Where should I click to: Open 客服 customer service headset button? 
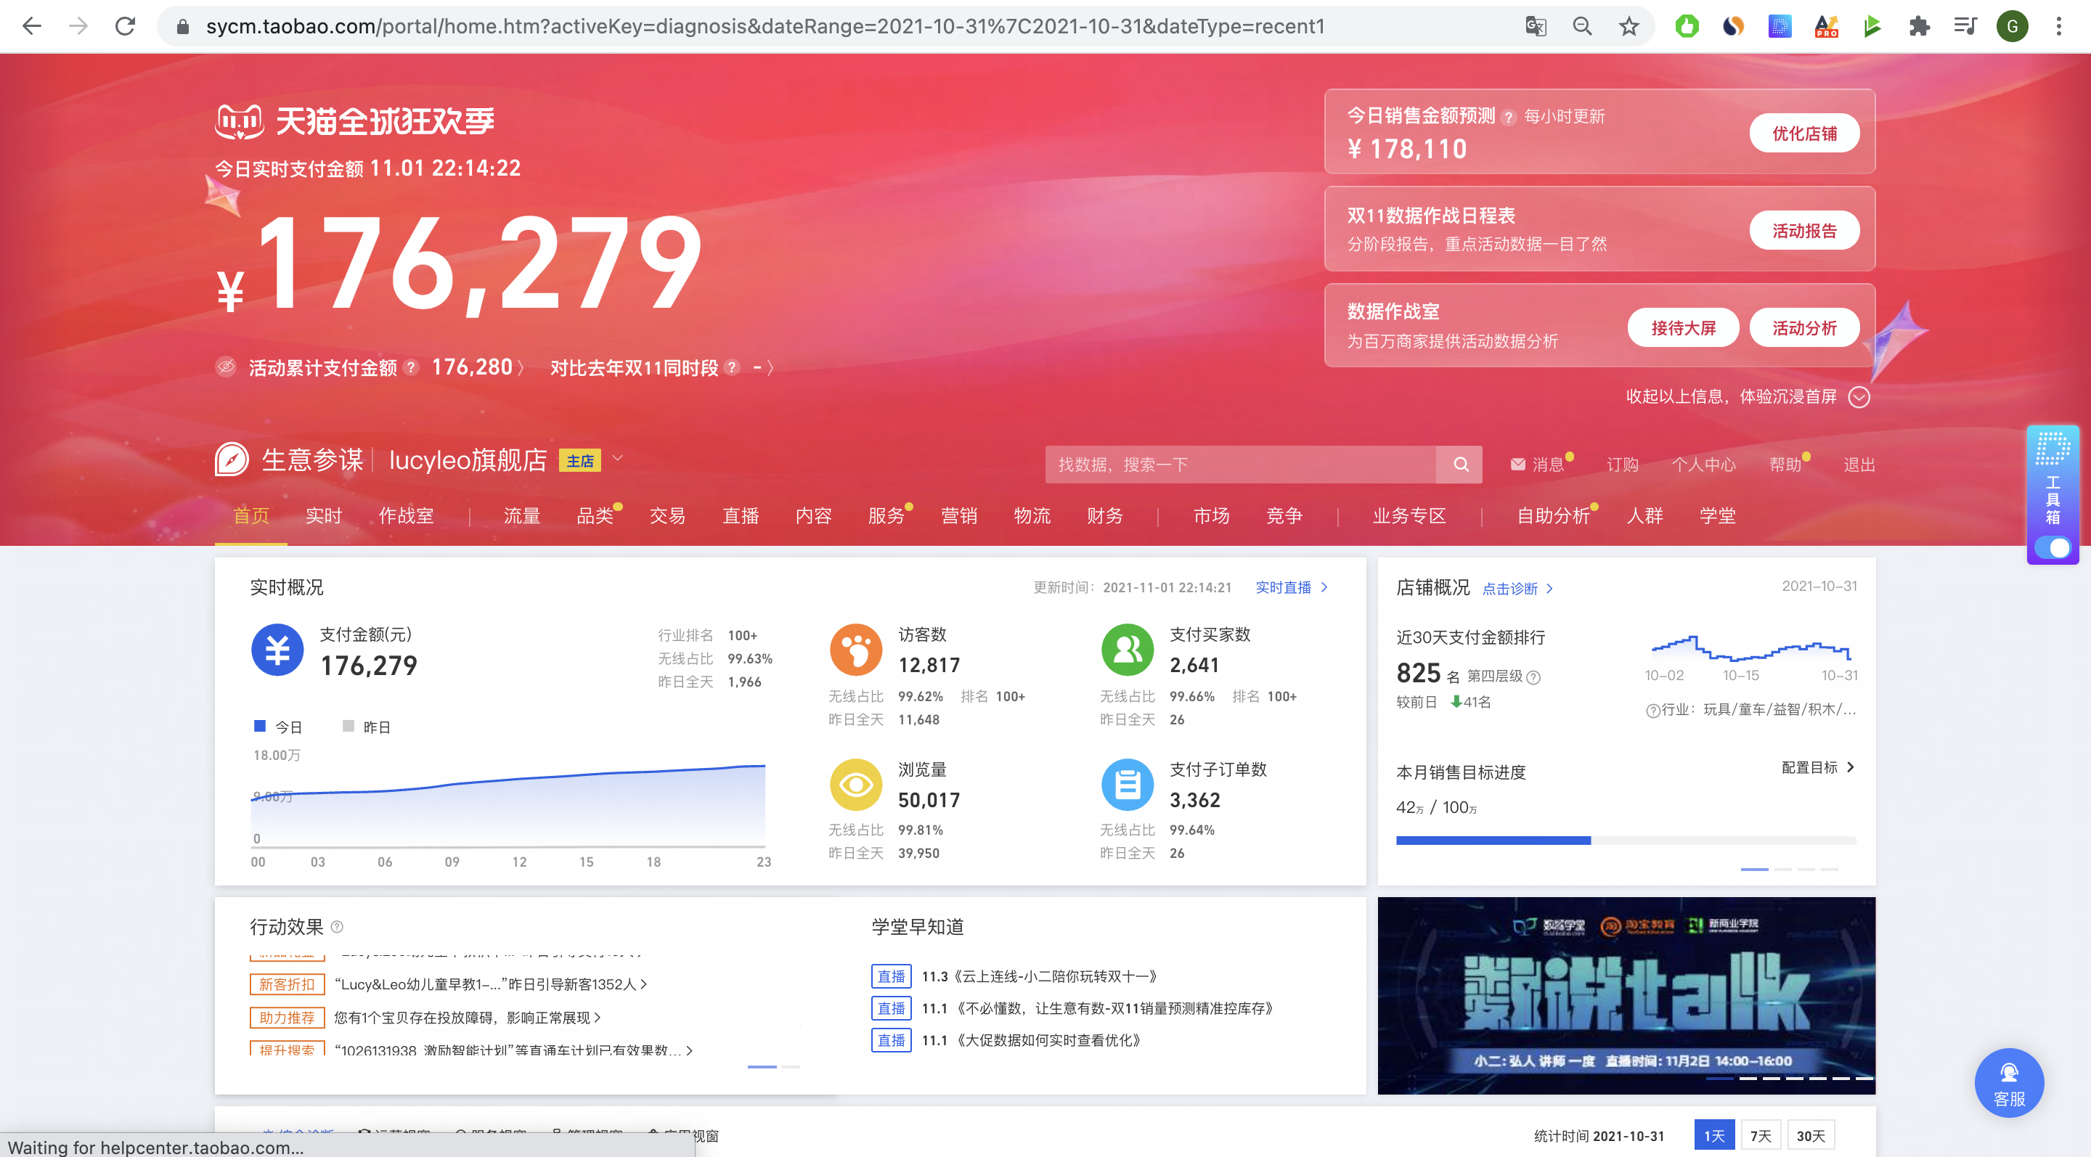(2009, 1083)
